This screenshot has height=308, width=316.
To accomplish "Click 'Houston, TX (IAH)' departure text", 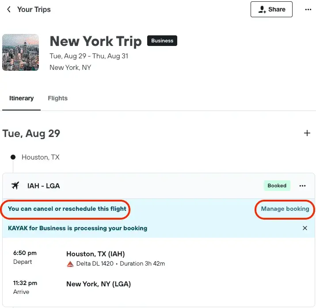I will click(95, 254).
